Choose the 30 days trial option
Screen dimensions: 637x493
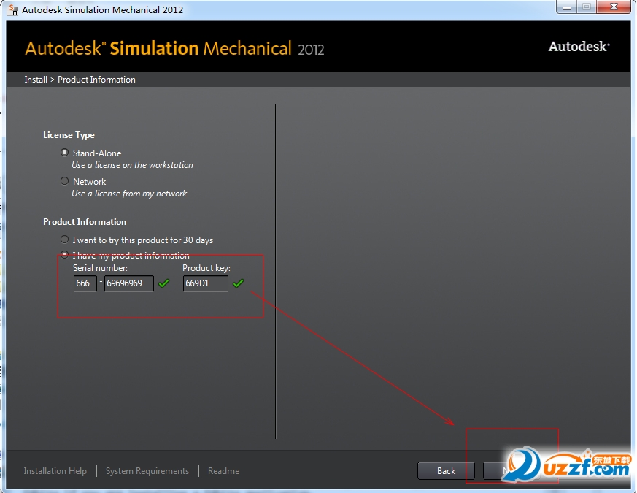(64, 240)
